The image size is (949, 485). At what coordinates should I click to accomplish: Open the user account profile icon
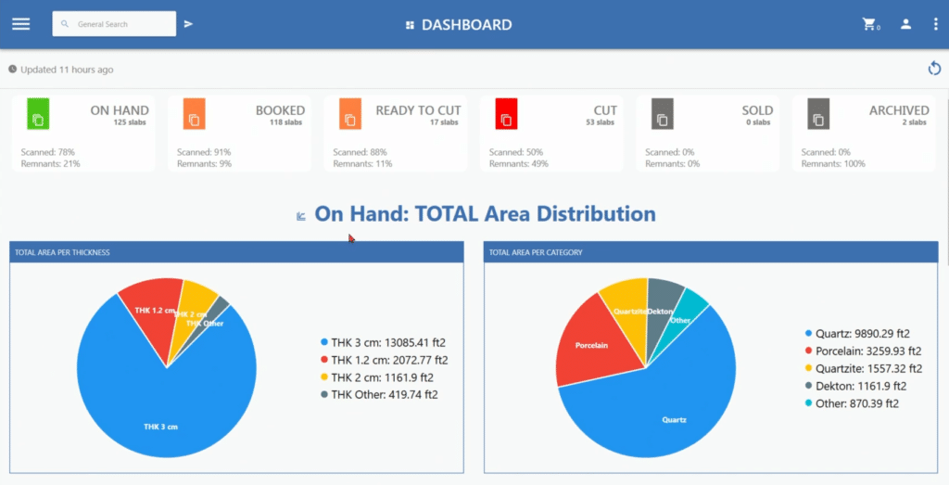click(905, 24)
